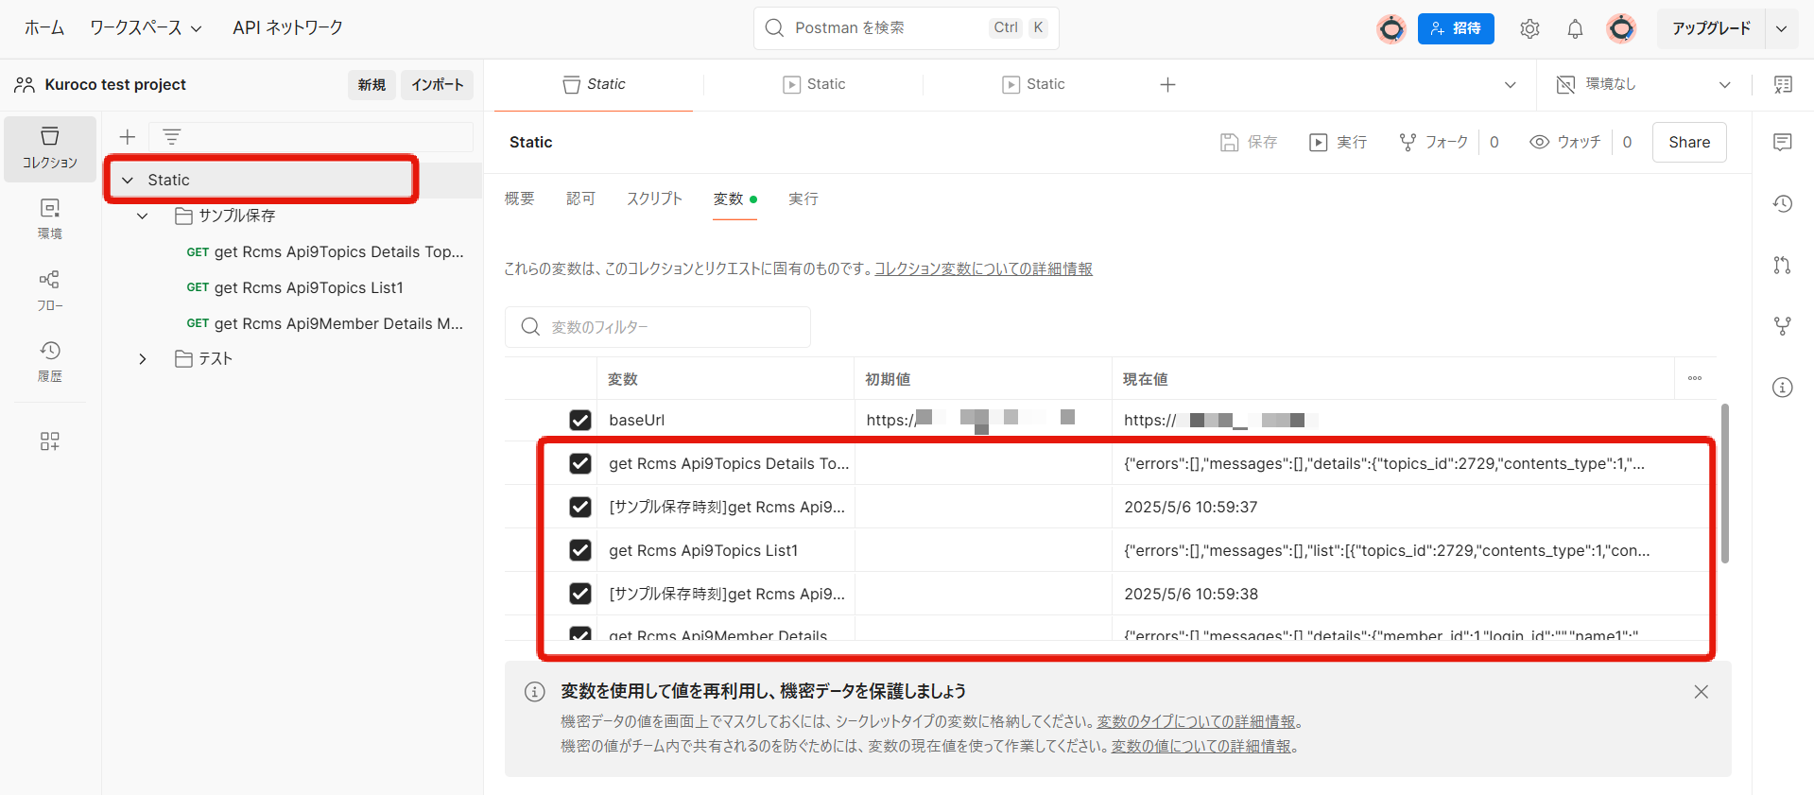Click the variables table vertical scrollbar
1814x795 pixels.
(1725, 483)
